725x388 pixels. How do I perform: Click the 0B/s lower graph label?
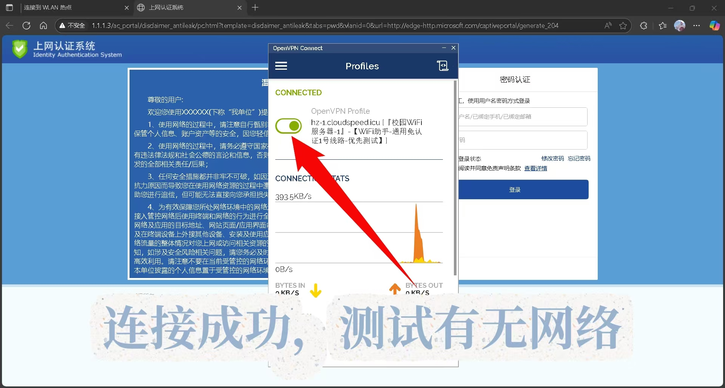(284, 269)
